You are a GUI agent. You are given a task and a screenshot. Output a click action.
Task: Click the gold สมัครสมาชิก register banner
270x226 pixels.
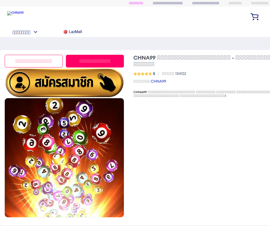pyautogui.click(x=64, y=83)
